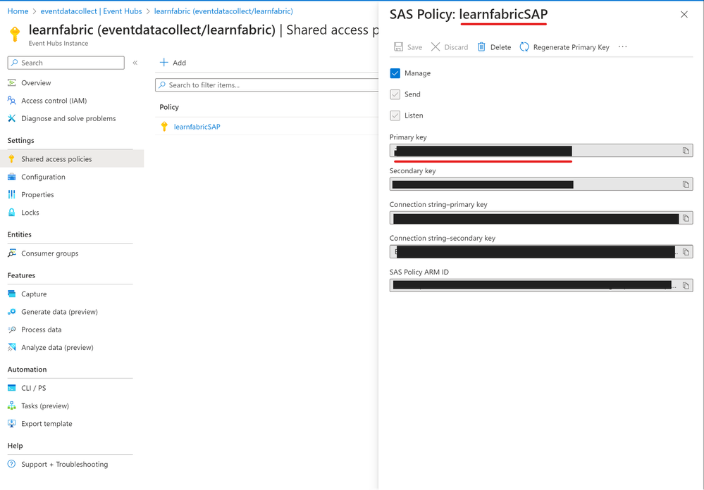Click the sidebar Search box
The height and width of the screenshot is (490, 704).
[x=66, y=63]
